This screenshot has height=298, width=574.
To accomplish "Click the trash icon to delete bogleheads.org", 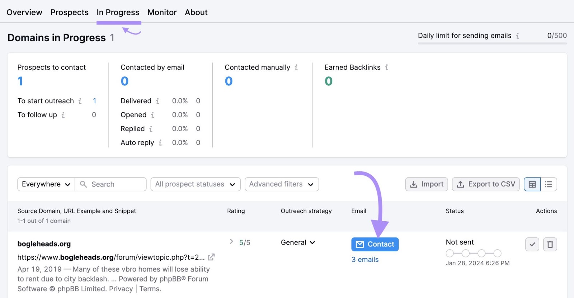I will (550, 245).
